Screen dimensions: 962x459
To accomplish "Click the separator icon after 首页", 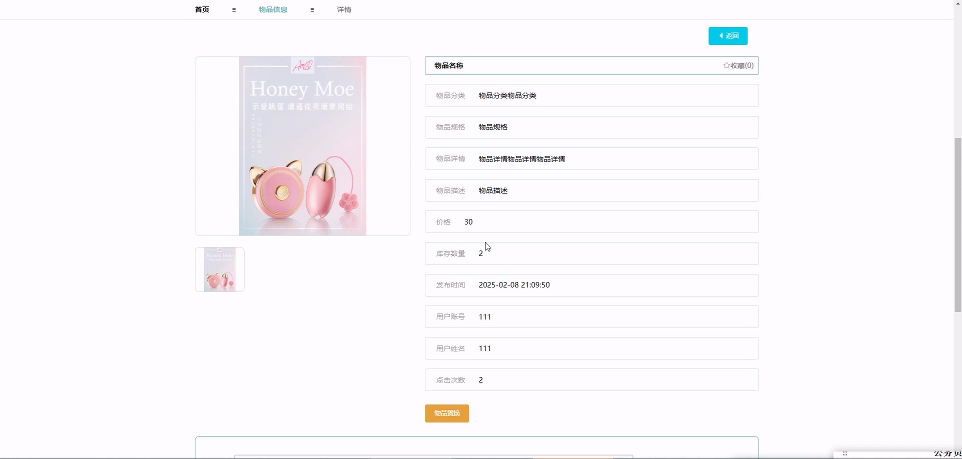I will point(234,10).
